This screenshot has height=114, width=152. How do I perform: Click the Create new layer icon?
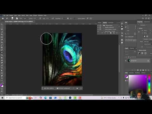point(146,70)
